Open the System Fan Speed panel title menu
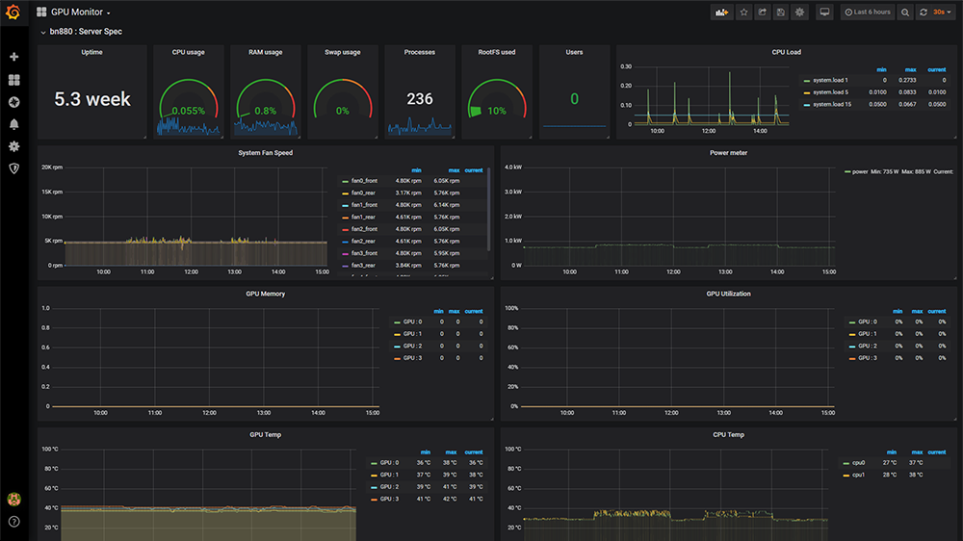This screenshot has height=541, width=963. pos(265,152)
